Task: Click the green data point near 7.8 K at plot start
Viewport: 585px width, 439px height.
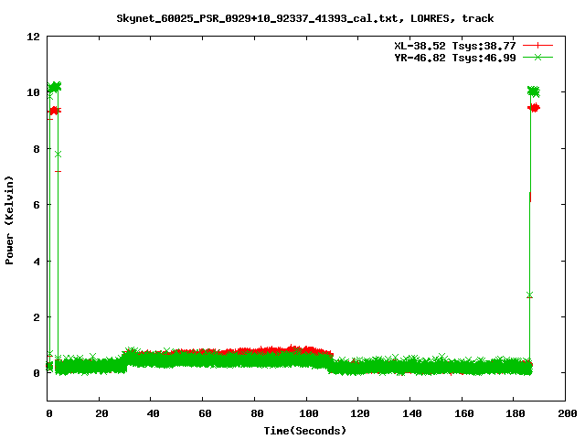Action: (x=58, y=155)
